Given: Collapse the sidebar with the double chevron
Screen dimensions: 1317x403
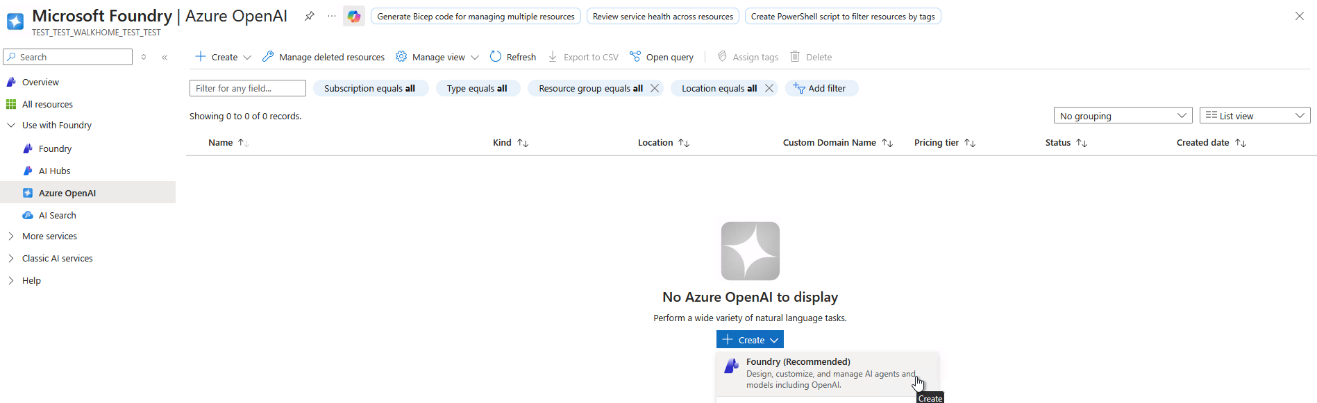Looking at the screenshot, I should pos(165,58).
